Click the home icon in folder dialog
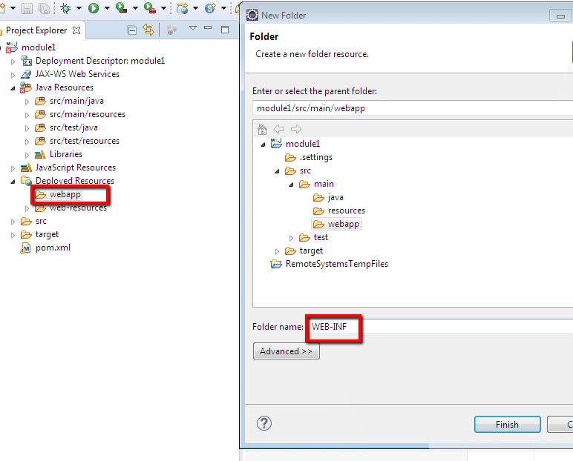This screenshot has height=461, width=573. (x=261, y=129)
